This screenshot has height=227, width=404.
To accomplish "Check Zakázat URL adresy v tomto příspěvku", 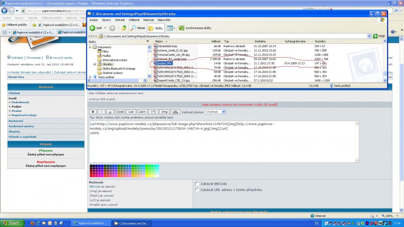I will [x=197, y=190].
